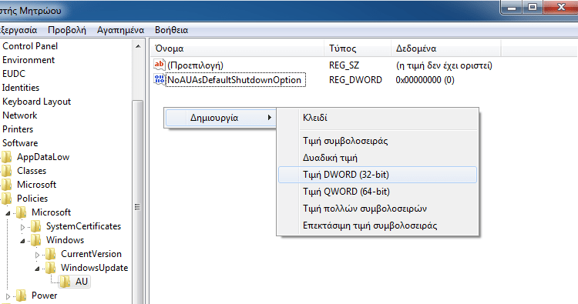
Task: Expand the Power tree node
Action: [x=8, y=296]
